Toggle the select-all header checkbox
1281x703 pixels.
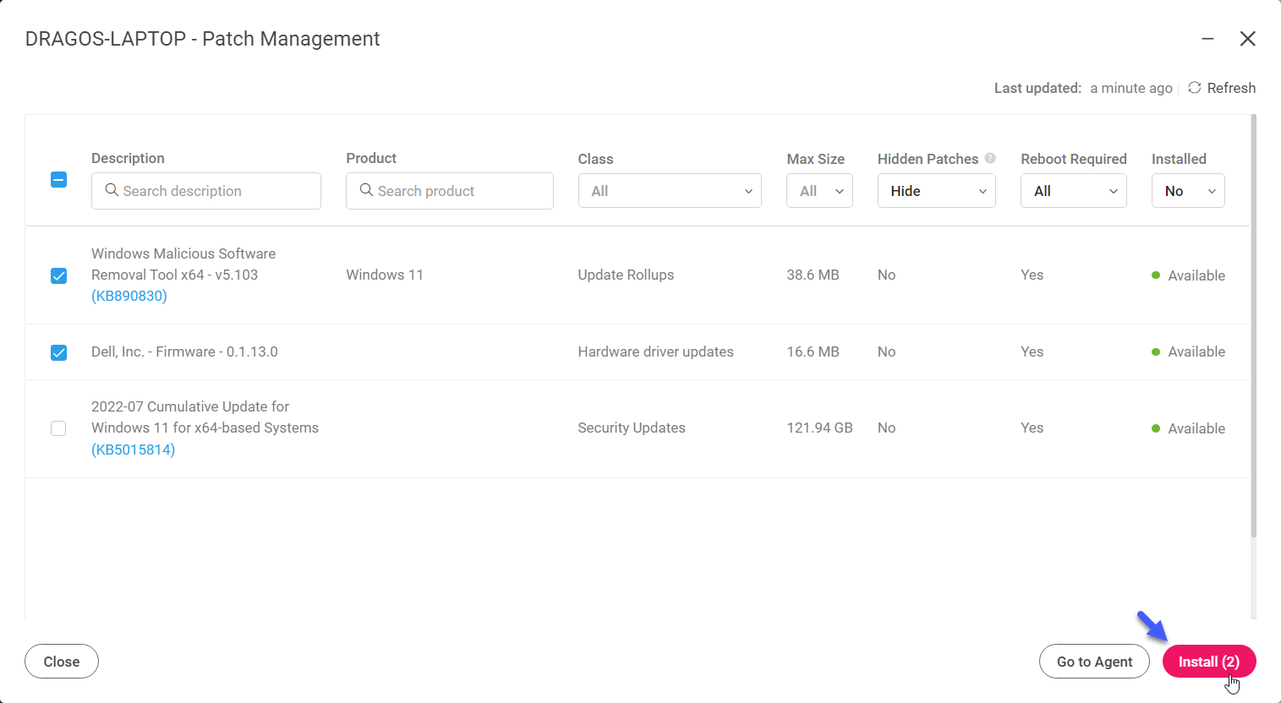point(58,179)
